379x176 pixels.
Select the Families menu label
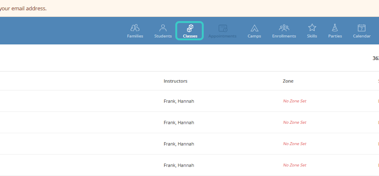coord(135,36)
